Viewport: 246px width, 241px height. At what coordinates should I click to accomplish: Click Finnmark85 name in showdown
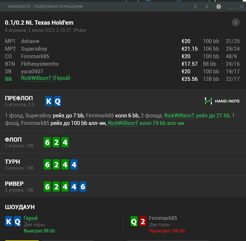[x=163, y=218]
